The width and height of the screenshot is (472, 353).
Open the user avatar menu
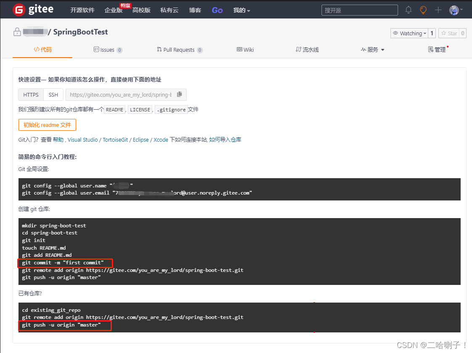pos(456,10)
